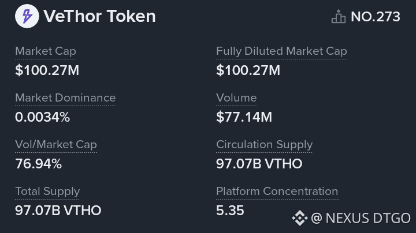416x233 pixels.
Task: Select the $77.14M volume value
Action: [244, 117]
